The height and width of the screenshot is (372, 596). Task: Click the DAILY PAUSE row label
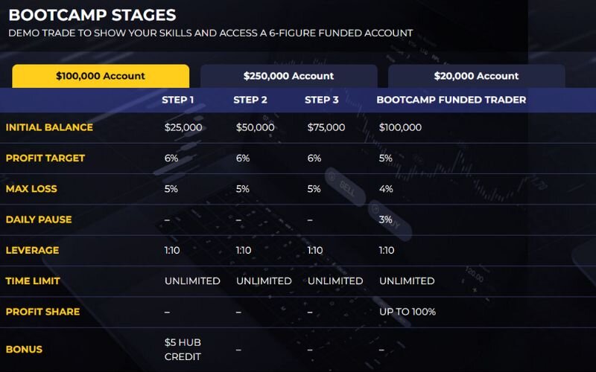(x=39, y=219)
